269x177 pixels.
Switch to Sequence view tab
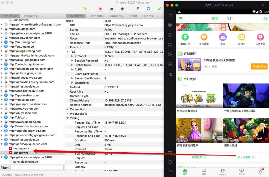31,16
